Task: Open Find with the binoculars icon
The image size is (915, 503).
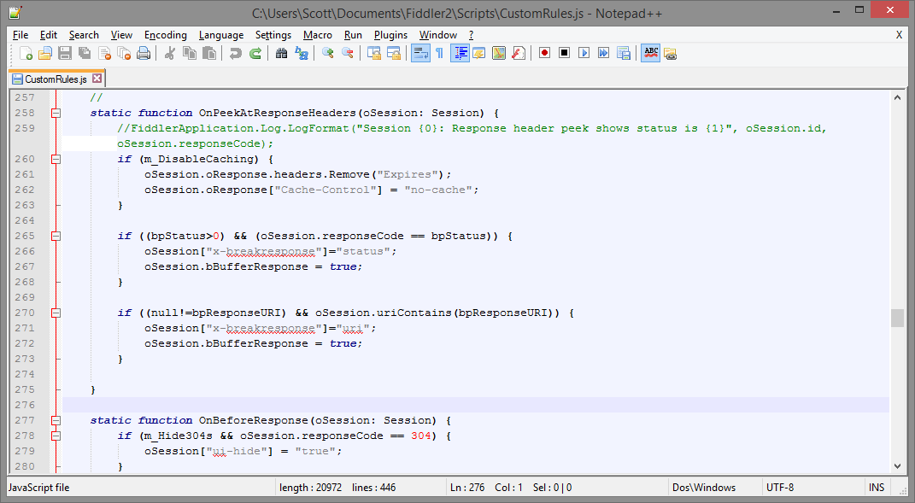Action: [281, 54]
